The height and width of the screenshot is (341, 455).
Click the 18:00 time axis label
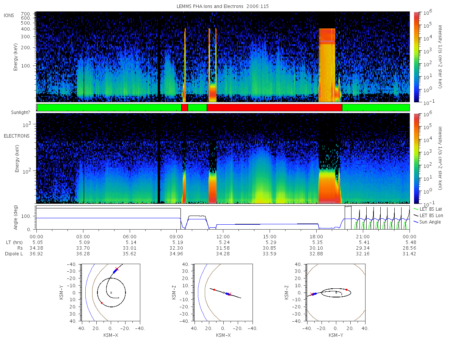pyautogui.click(x=316, y=236)
